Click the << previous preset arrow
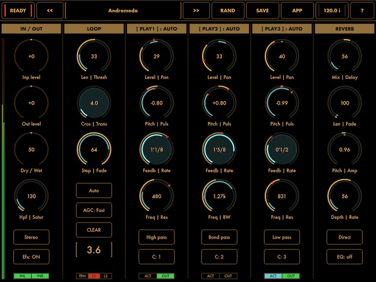 pyautogui.click(x=50, y=11)
